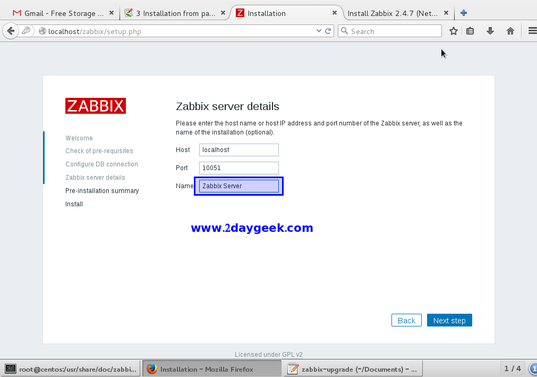
Task: Open the downloads arrow icon
Action: click(490, 31)
